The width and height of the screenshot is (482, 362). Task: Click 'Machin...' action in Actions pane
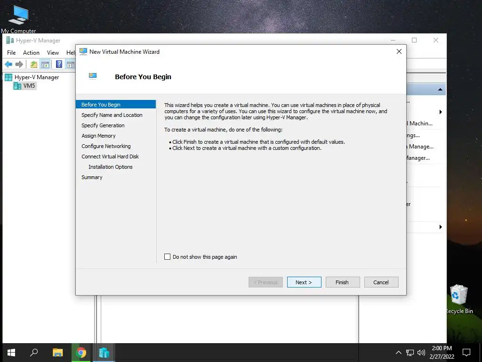click(420, 123)
